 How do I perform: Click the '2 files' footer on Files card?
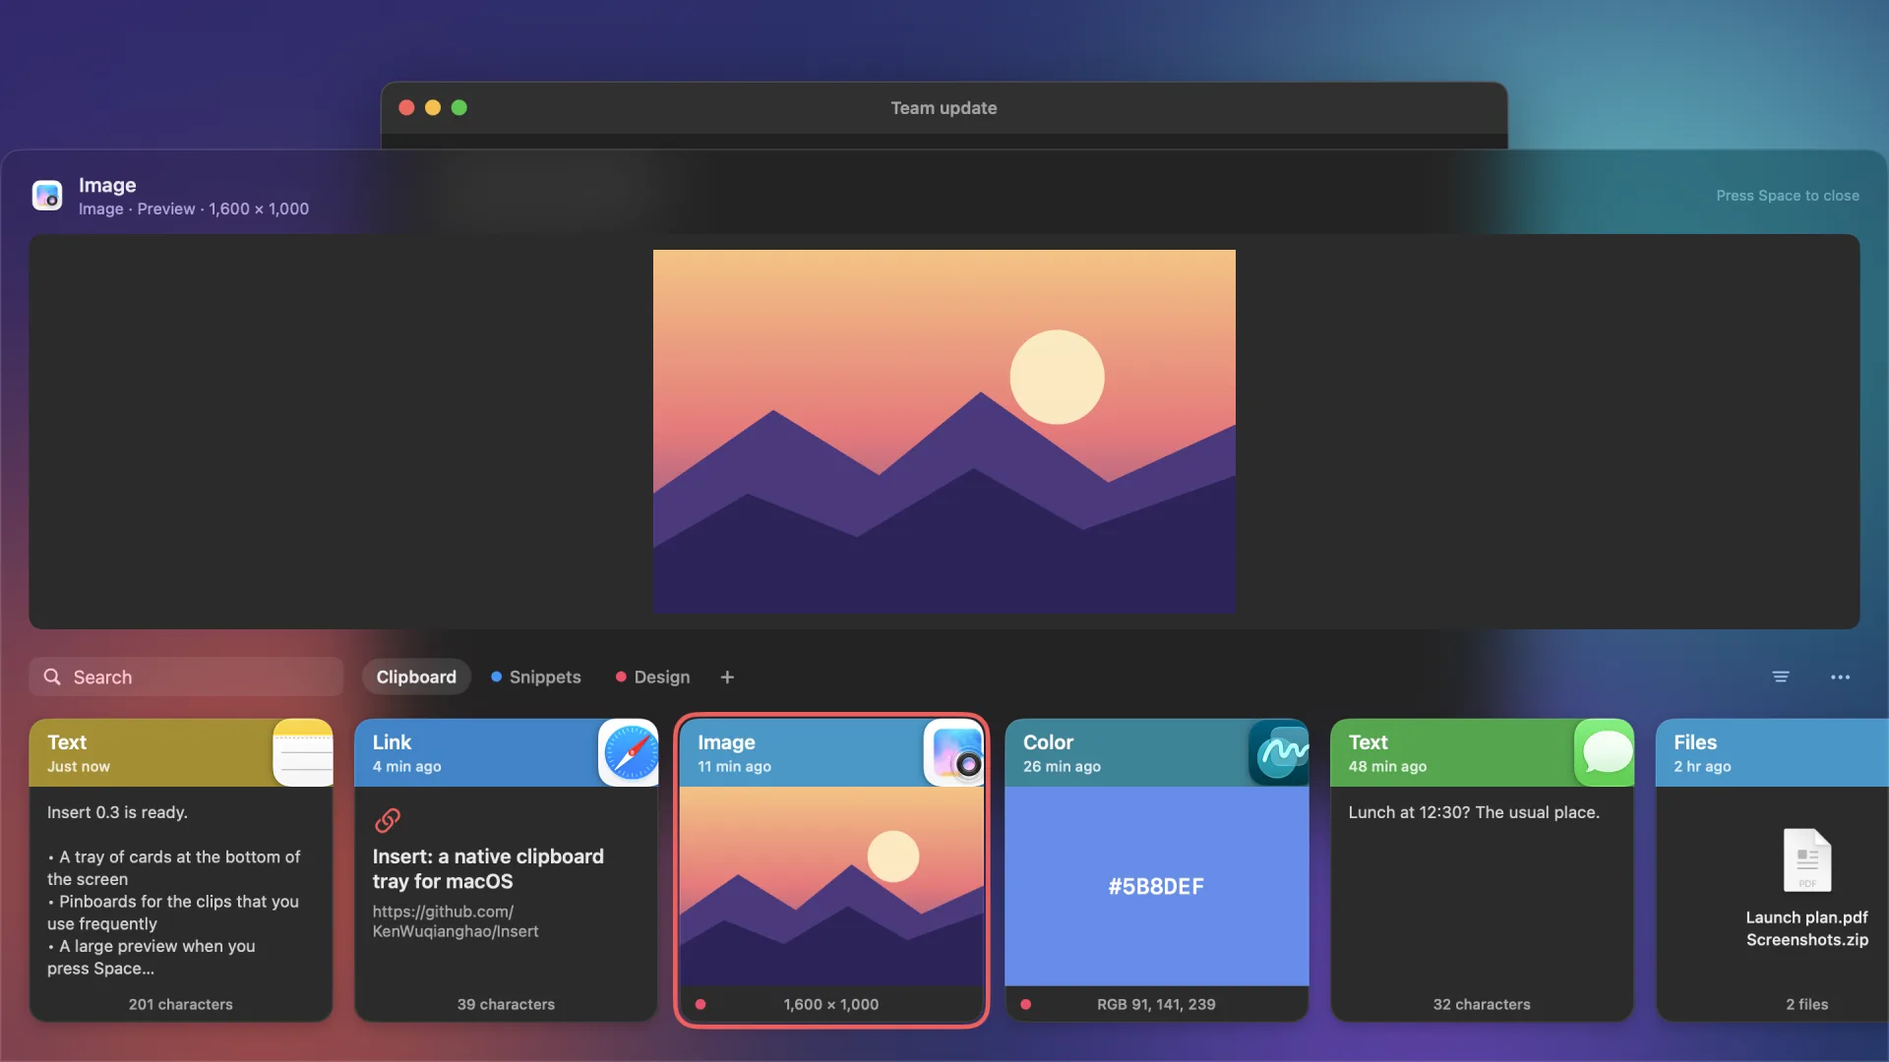1806,1004
